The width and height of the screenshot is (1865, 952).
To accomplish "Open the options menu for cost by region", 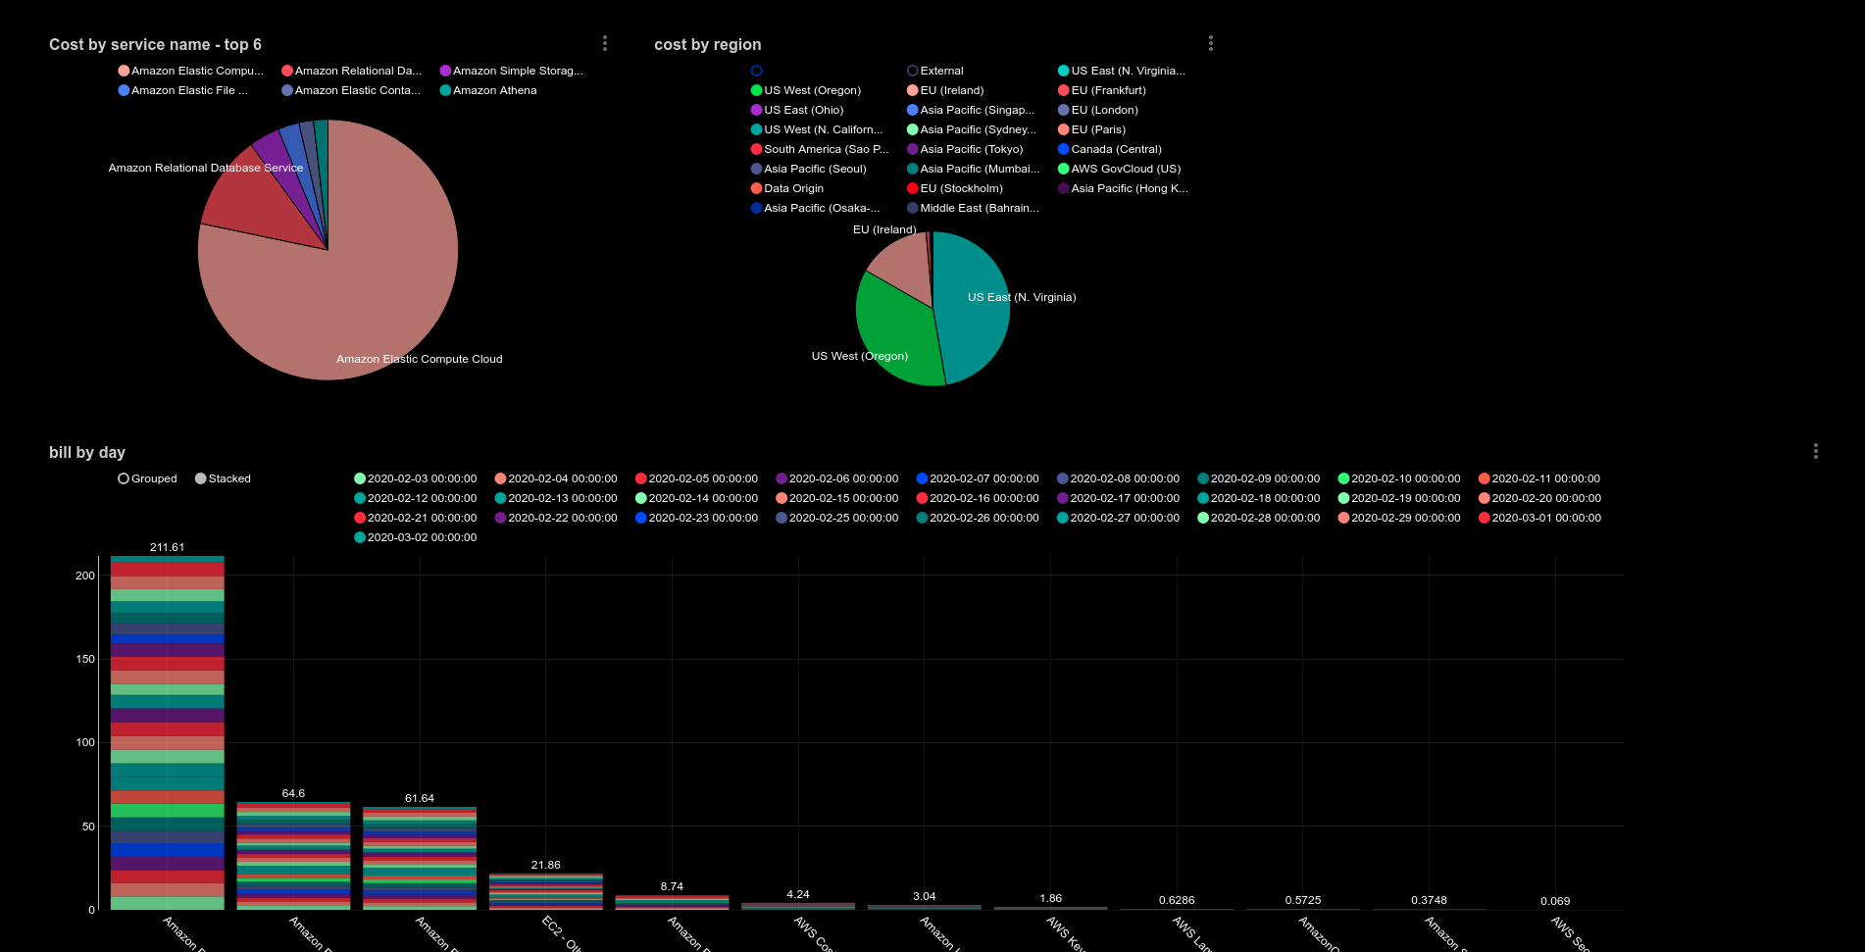I will (1211, 43).
